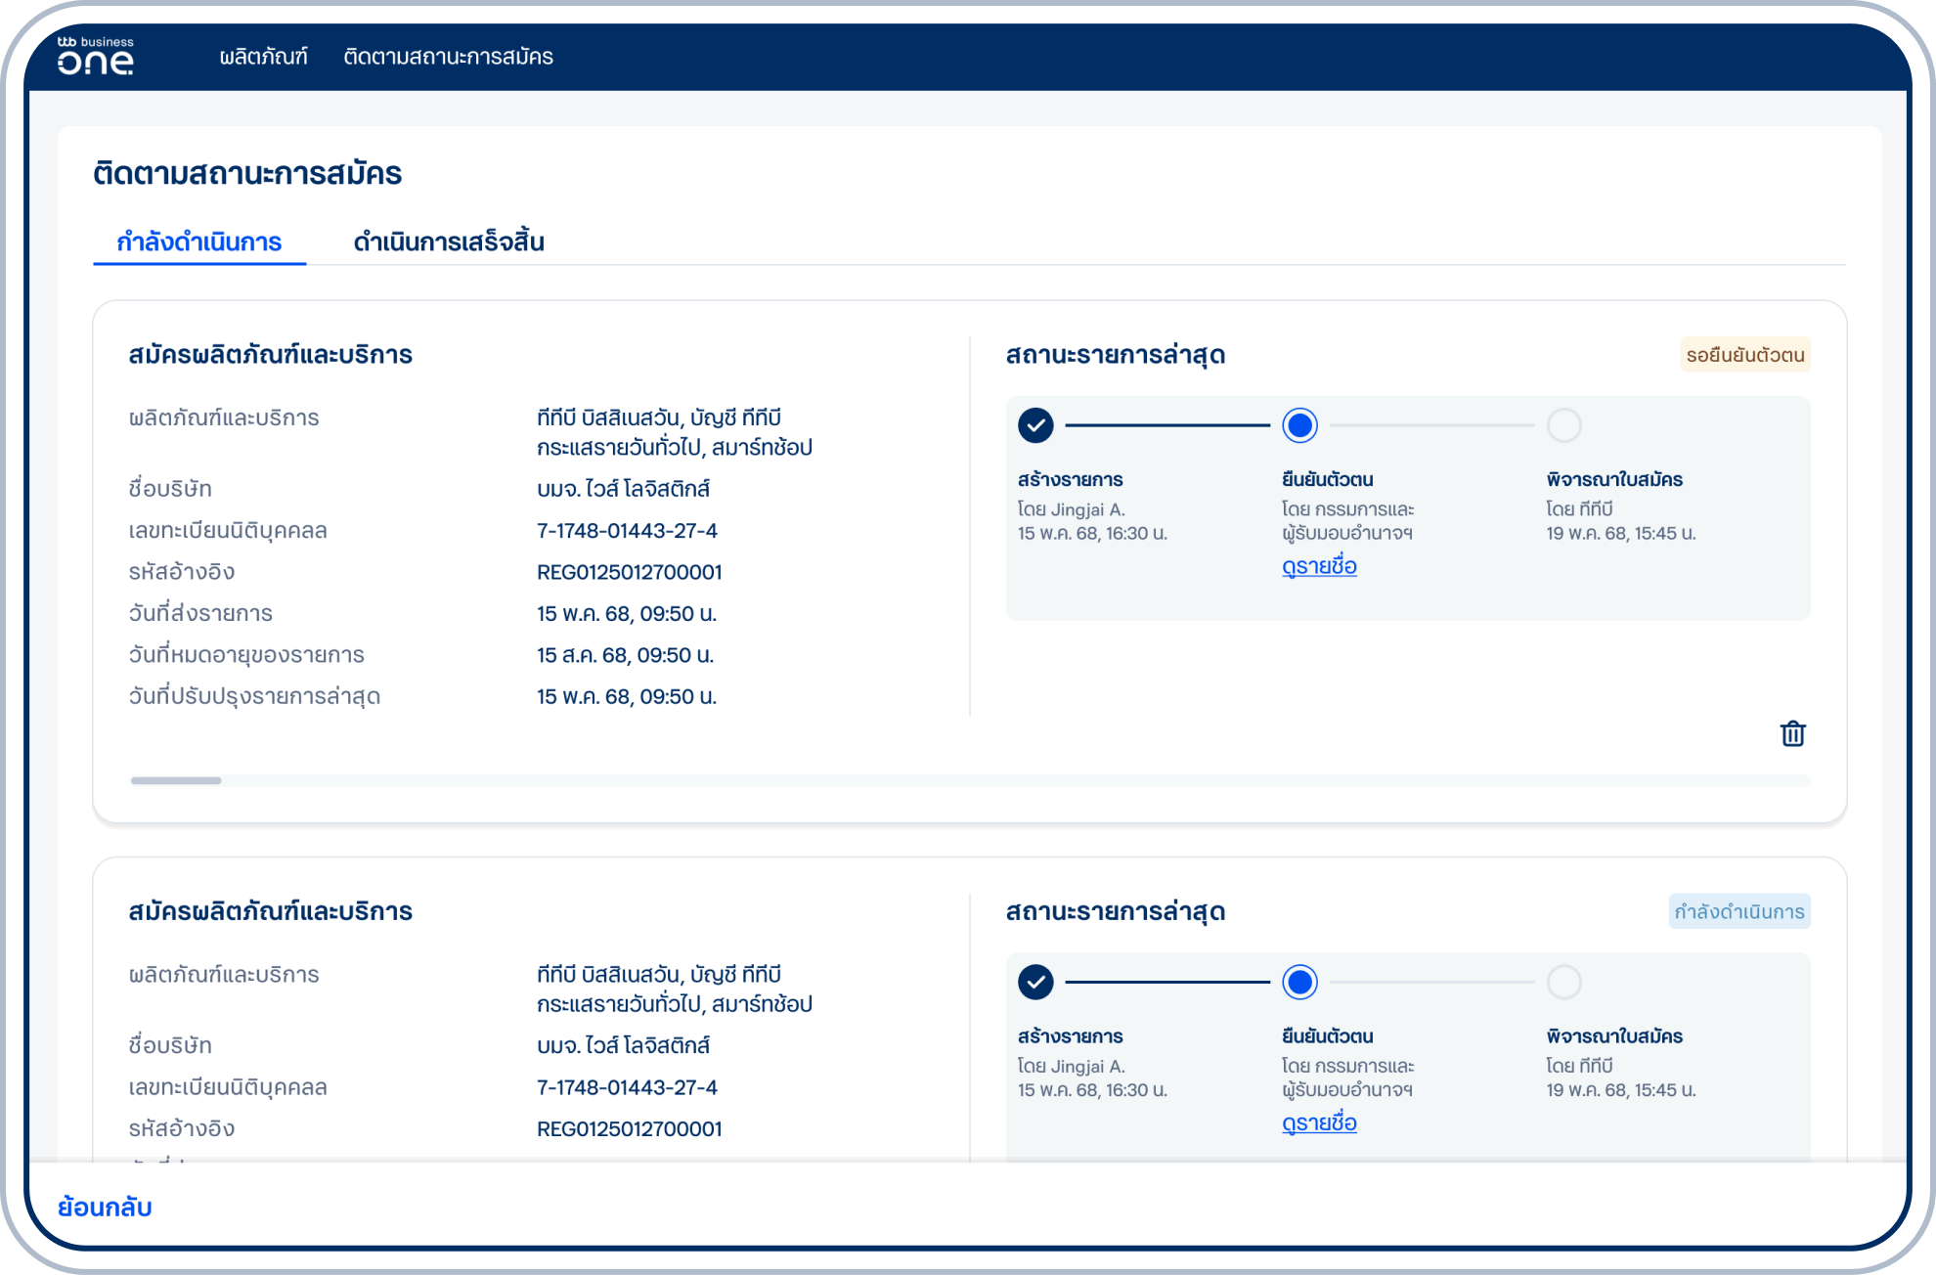Click the พิจารณาใบสมัคร step label in the first card
The width and height of the screenshot is (1936, 1275).
(x=1614, y=480)
